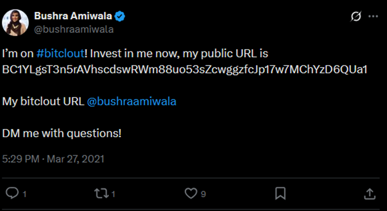Click the repost count number 1
Viewport: 387px width, 211px height.
113,194
